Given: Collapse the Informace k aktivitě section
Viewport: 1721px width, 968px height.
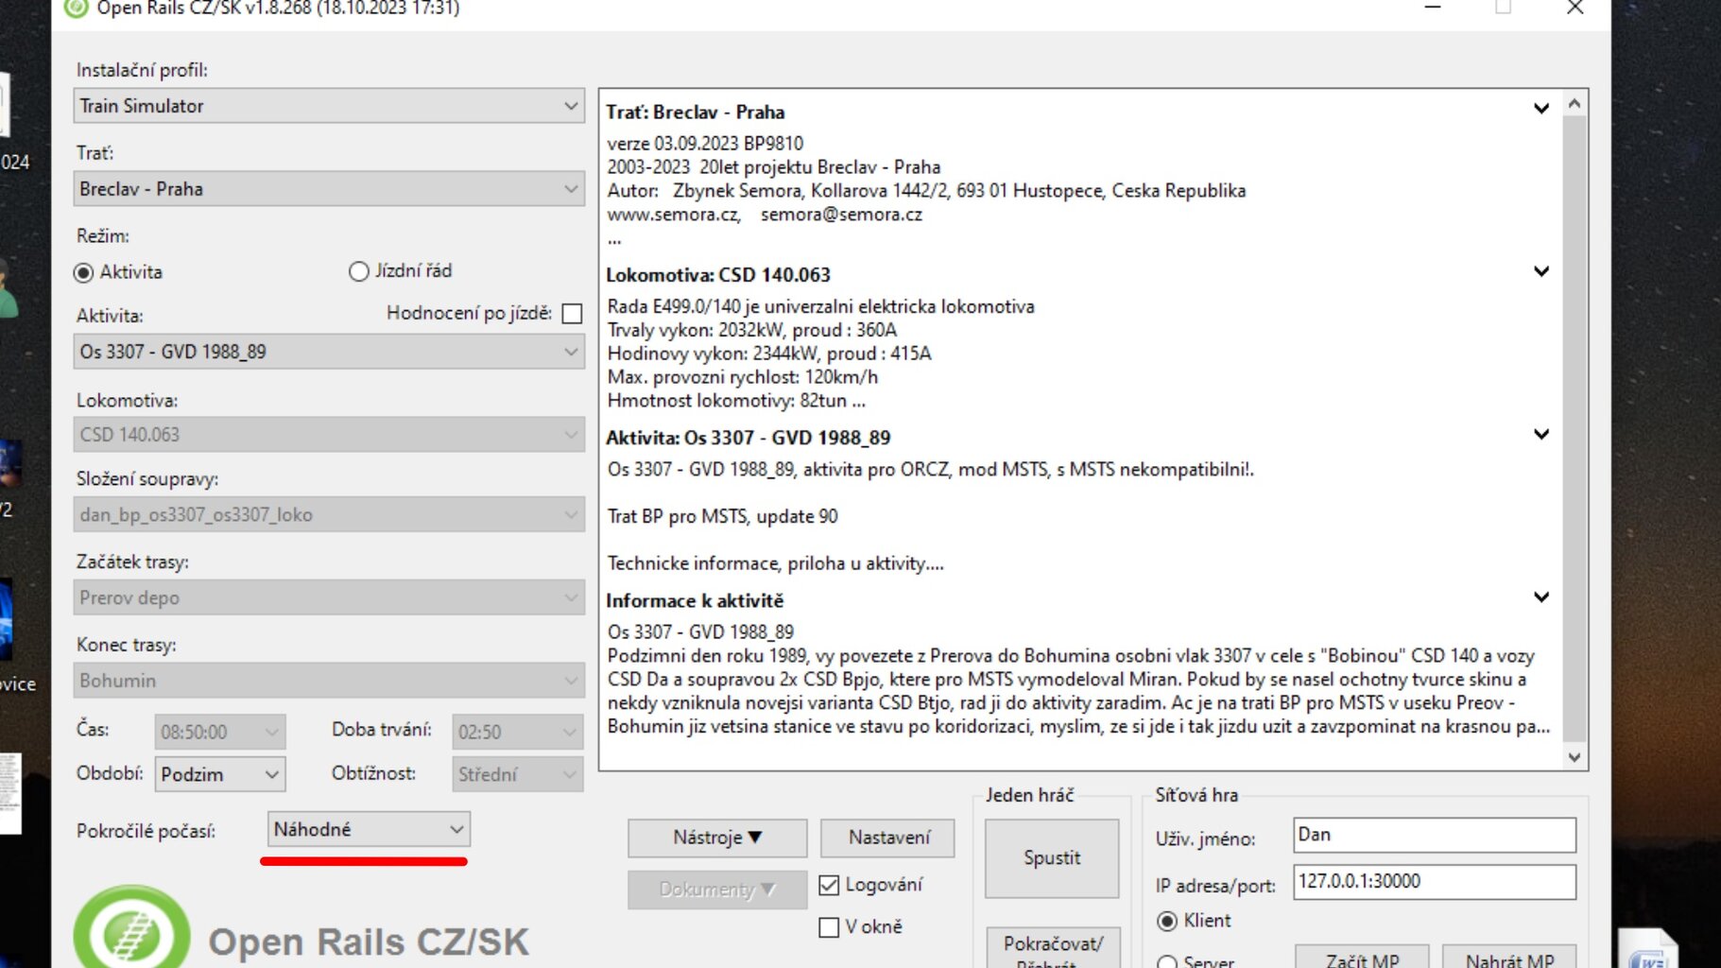Looking at the screenshot, I should point(1541,596).
